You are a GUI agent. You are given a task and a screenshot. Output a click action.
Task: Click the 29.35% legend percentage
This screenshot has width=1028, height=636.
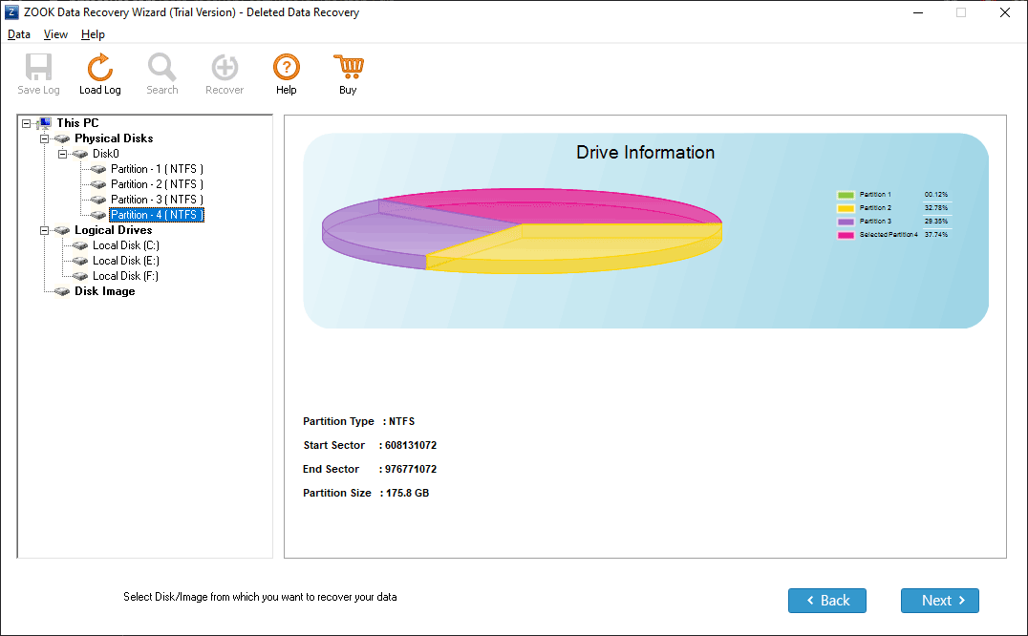click(936, 222)
